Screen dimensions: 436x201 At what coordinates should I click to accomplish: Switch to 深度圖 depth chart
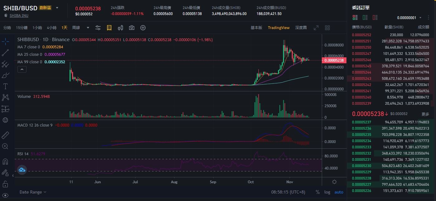(301, 28)
